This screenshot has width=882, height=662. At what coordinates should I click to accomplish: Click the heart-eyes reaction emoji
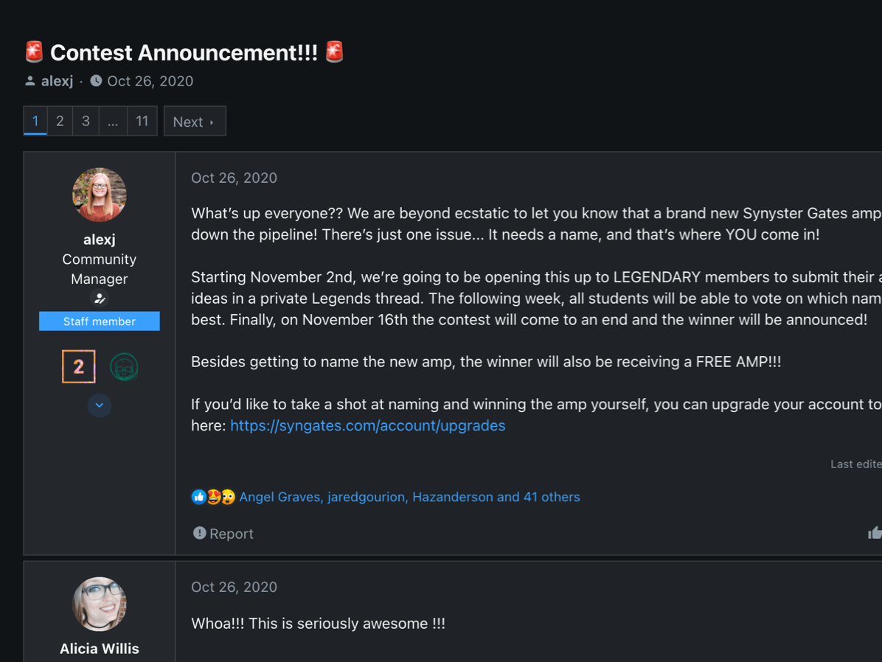pyautogui.click(x=213, y=497)
